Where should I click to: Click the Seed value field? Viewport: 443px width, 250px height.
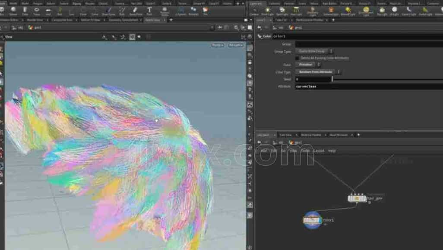313,80
